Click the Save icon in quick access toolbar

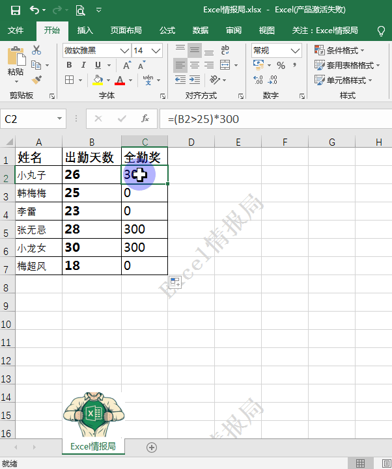[16, 10]
